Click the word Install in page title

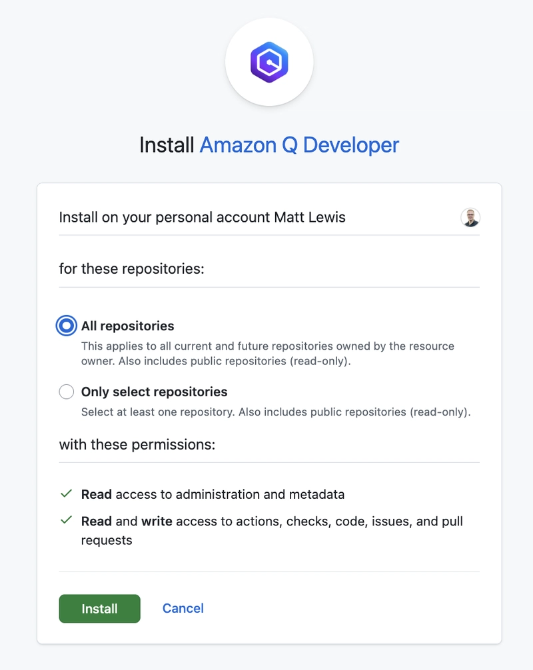click(x=167, y=145)
